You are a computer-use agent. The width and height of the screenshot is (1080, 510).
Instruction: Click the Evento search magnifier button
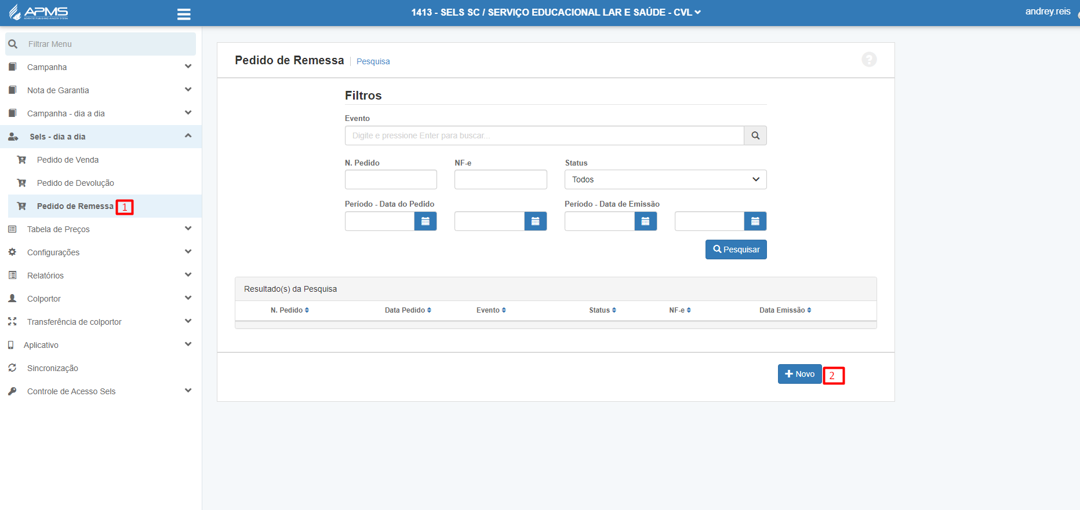click(755, 135)
